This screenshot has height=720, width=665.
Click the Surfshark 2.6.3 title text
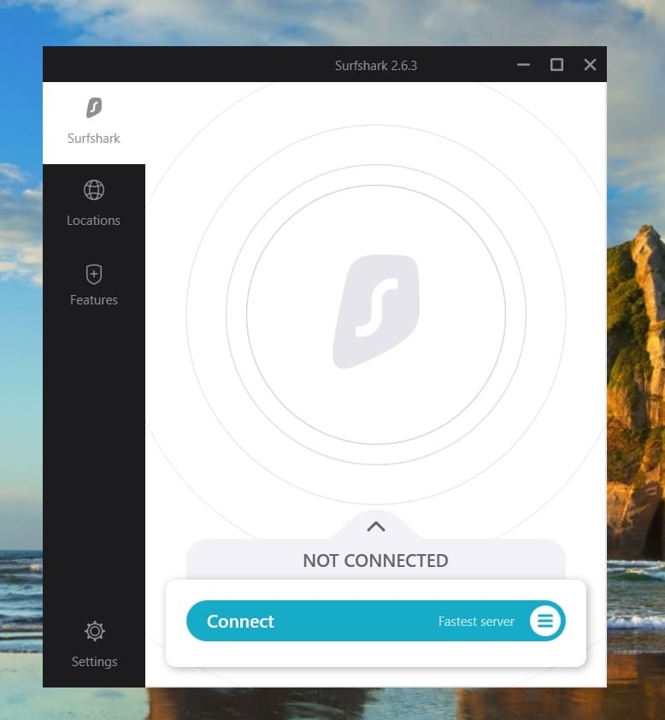[376, 66]
